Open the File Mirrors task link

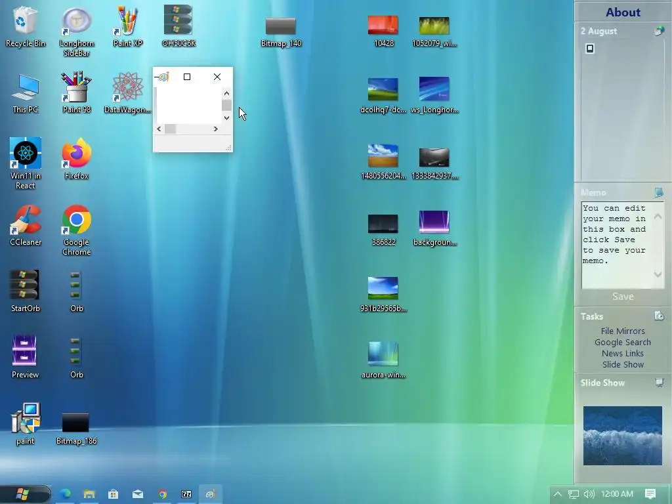(x=623, y=331)
